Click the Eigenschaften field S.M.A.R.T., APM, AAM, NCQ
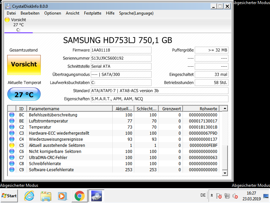 (159, 99)
